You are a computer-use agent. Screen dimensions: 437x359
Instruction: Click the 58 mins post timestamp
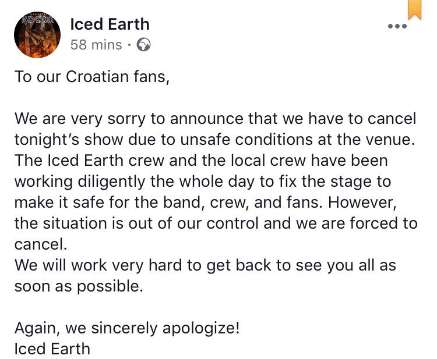coord(96,45)
